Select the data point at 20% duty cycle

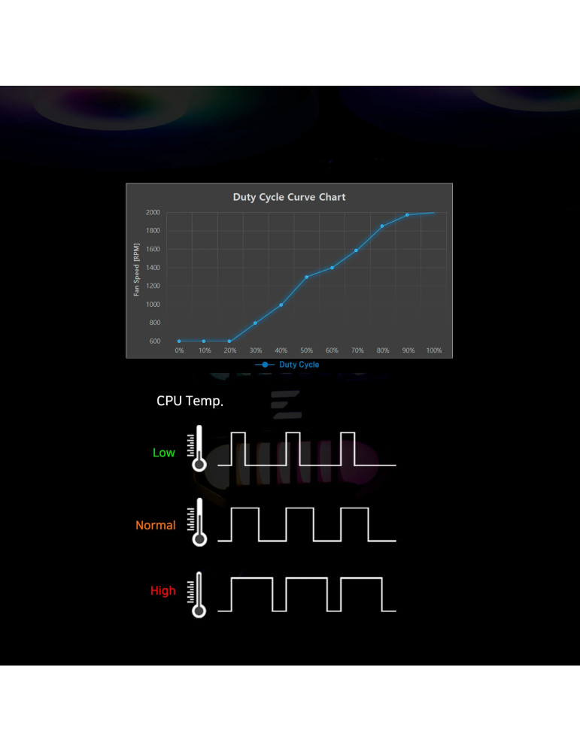229,341
